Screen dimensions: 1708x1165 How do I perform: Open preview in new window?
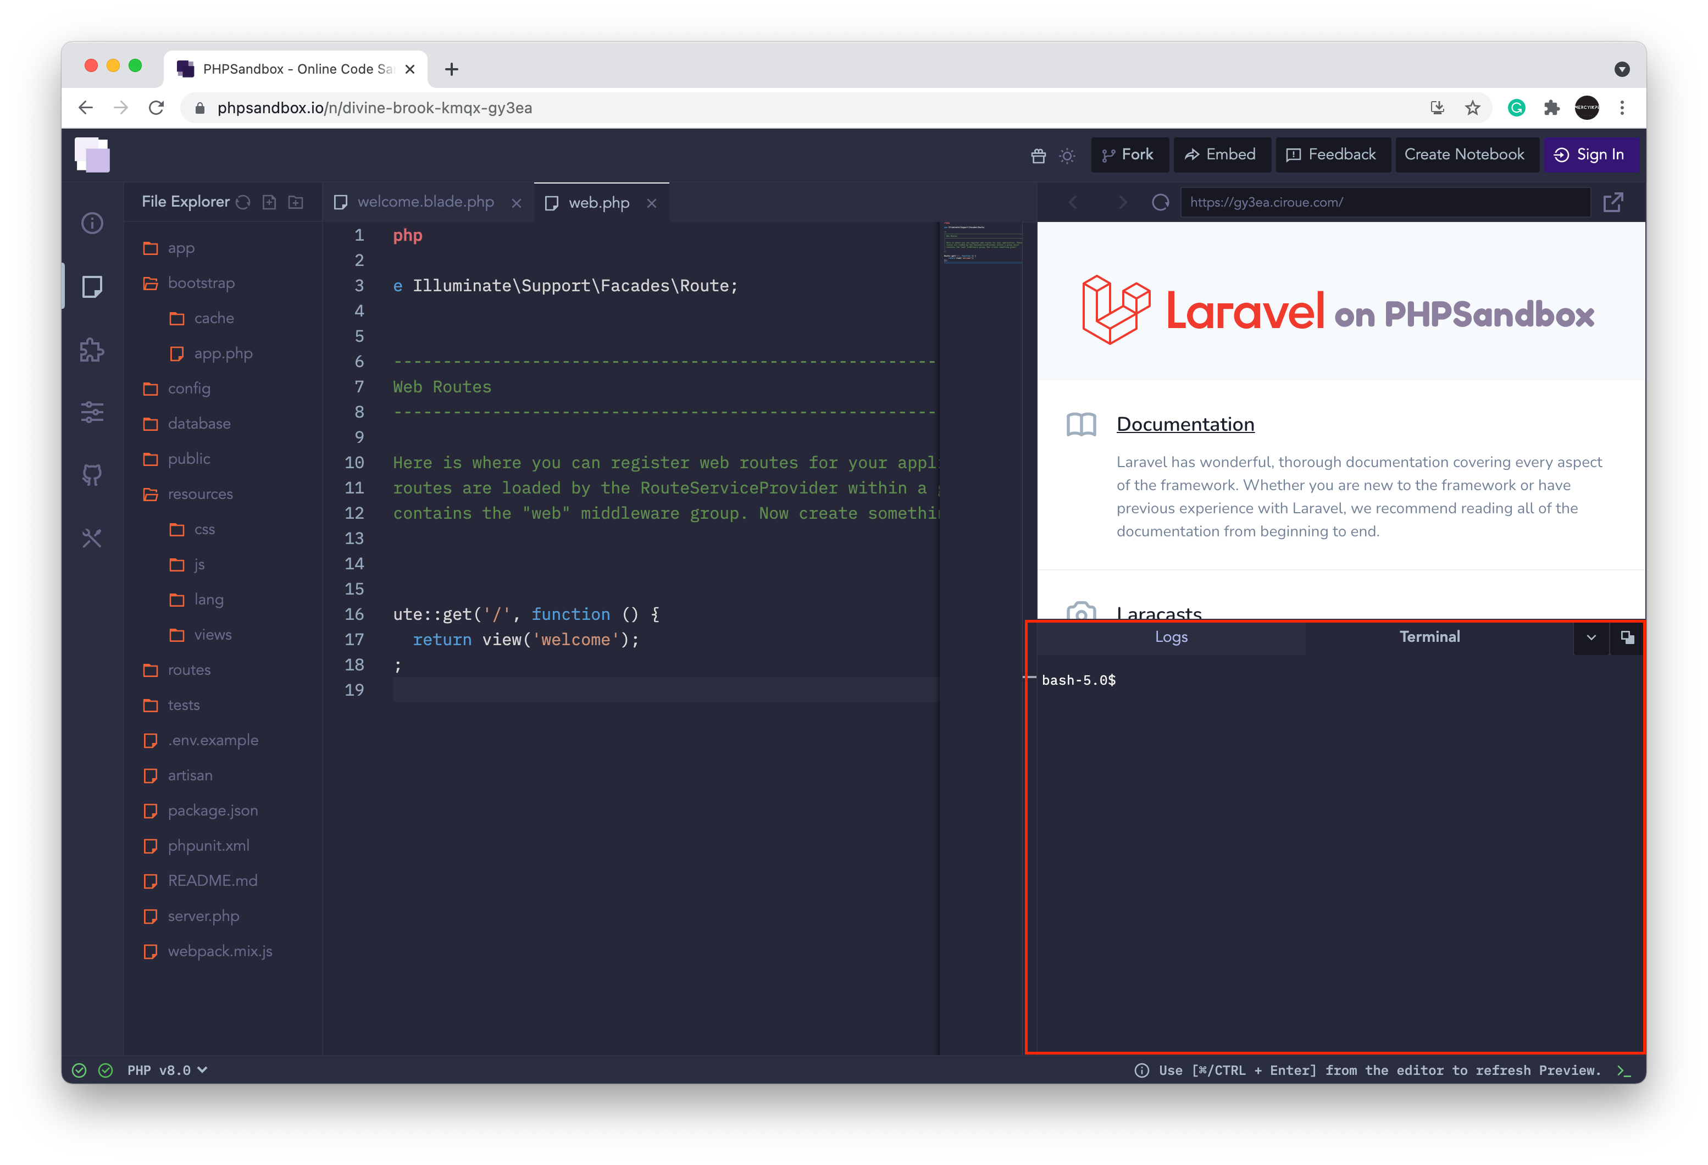pyautogui.click(x=1612, y=202)
